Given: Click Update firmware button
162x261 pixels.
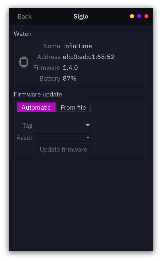Looking at the screenshot, I should 63,149.
